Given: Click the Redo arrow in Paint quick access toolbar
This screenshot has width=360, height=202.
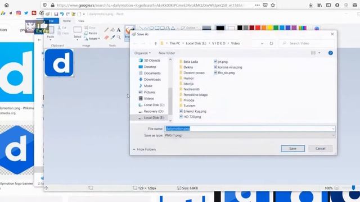Looking at the screenshot, I should click(67, 14).
